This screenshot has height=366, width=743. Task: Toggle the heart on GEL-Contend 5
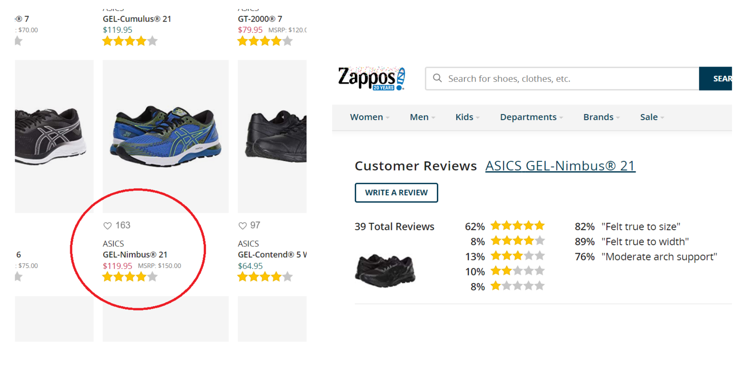pos(242,226)
